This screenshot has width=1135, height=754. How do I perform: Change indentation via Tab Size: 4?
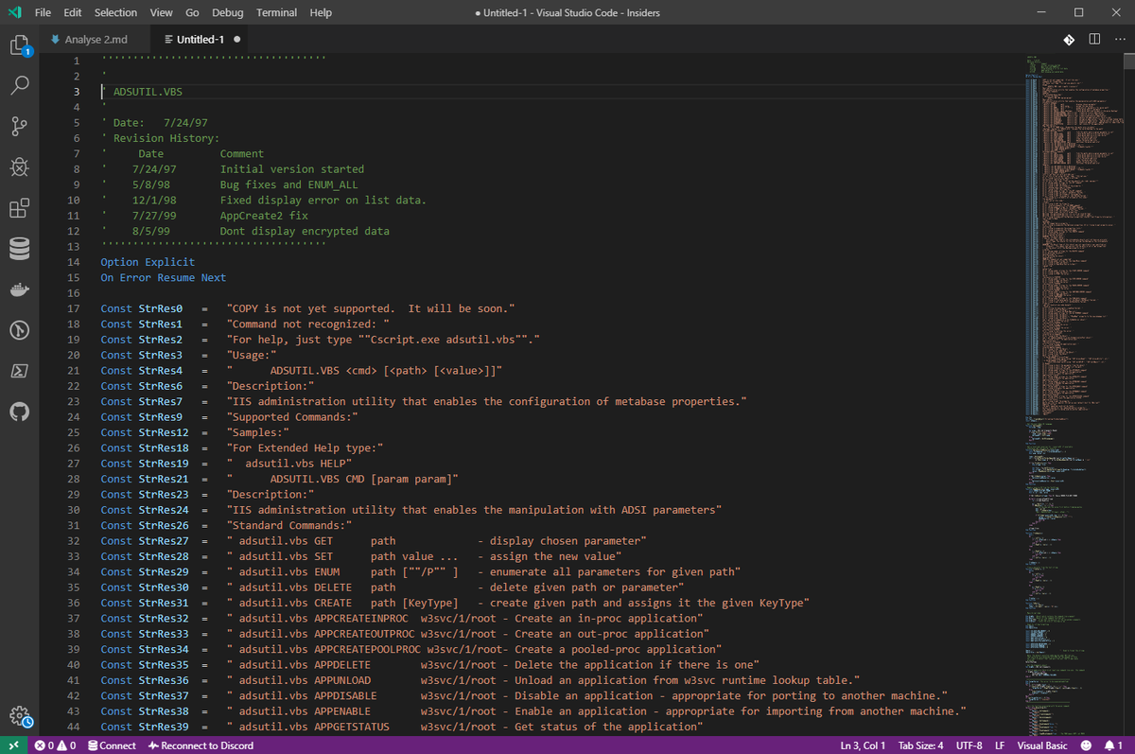point(921,745)
